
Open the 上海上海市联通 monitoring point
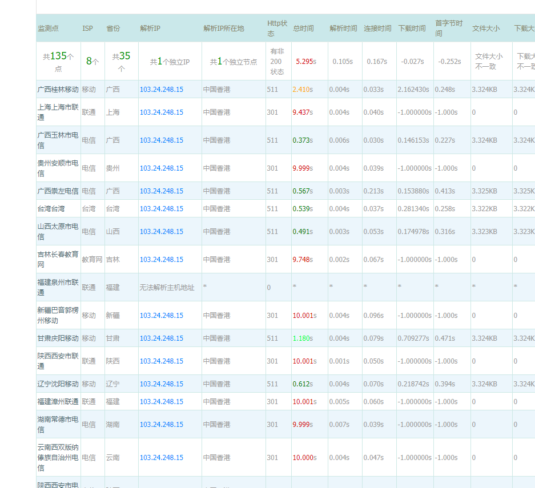pos(58,112)
